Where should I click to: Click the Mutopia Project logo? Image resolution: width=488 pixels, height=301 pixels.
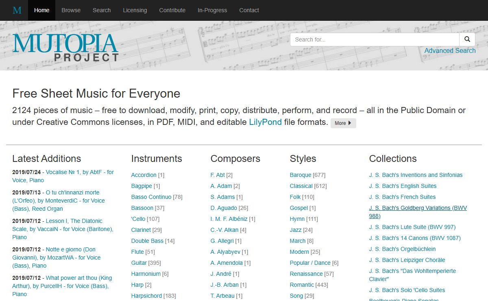pyautogui.click(x=65, y=48)
